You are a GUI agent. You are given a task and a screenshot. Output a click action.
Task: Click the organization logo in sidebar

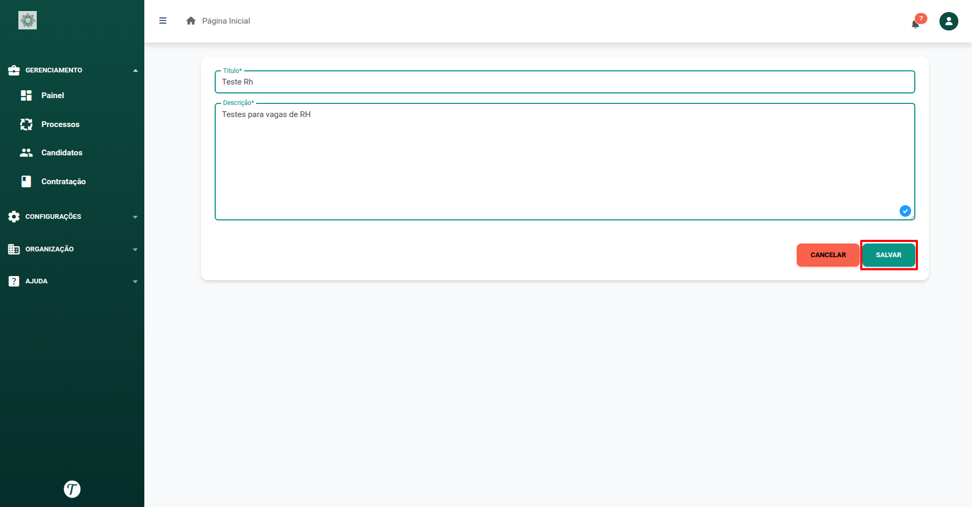coord(28,20)
